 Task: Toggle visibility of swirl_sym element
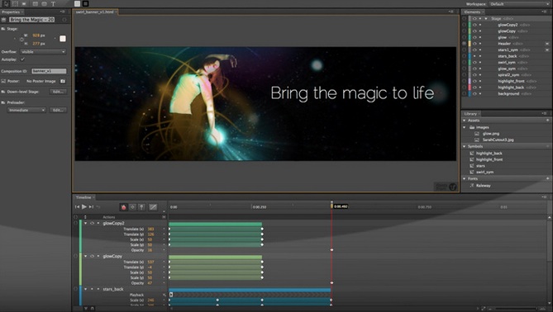point(474,63)
